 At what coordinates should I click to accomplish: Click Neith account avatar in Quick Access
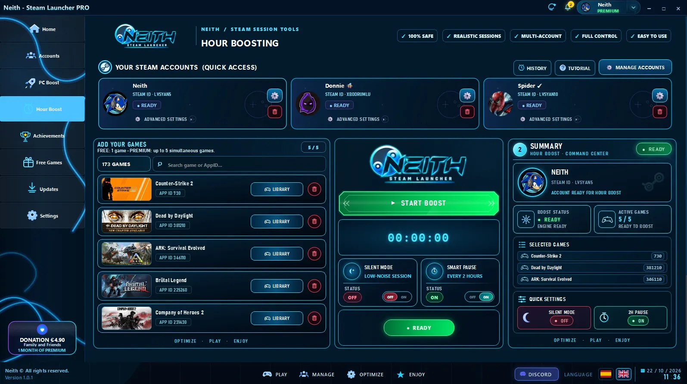tap(115, 104)
